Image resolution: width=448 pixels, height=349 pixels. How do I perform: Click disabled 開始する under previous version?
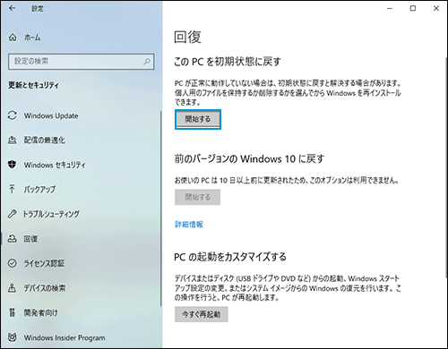tap(197, 197)
